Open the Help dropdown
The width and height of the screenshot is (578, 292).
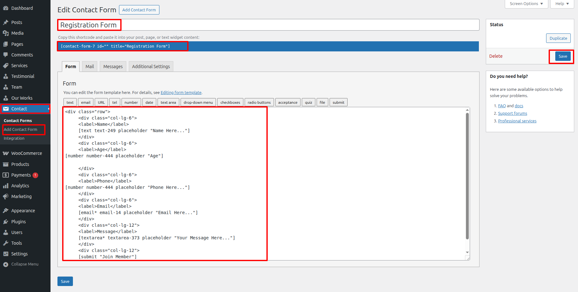[562, 4]
